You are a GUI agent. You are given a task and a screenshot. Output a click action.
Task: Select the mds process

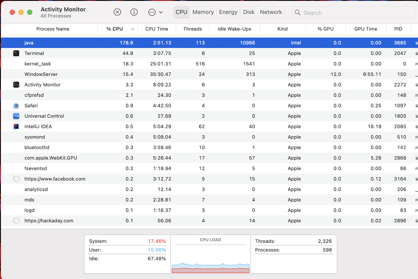29,200
